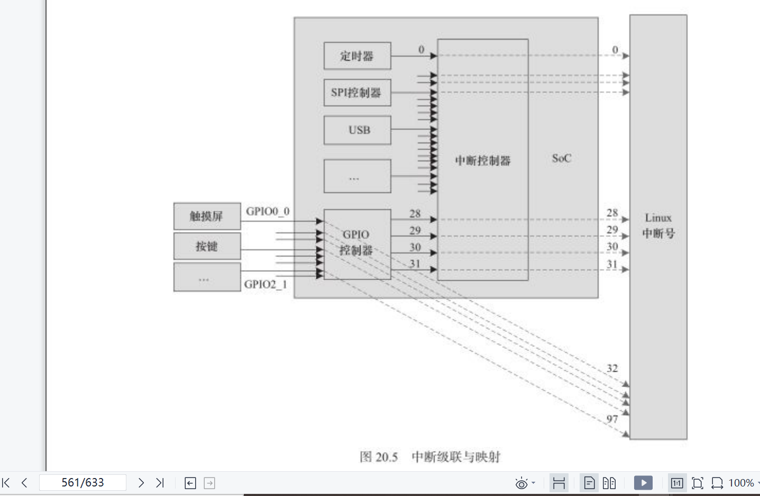Click the SPI控制器 block
This screenshot has height=496, width=760.
(358, 93)
